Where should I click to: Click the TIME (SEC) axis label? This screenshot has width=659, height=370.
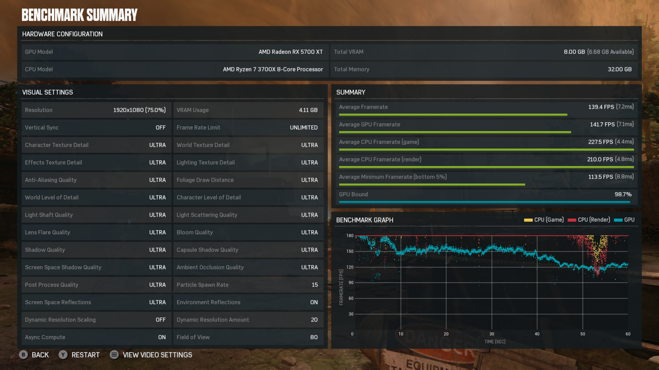coord(495,342)
